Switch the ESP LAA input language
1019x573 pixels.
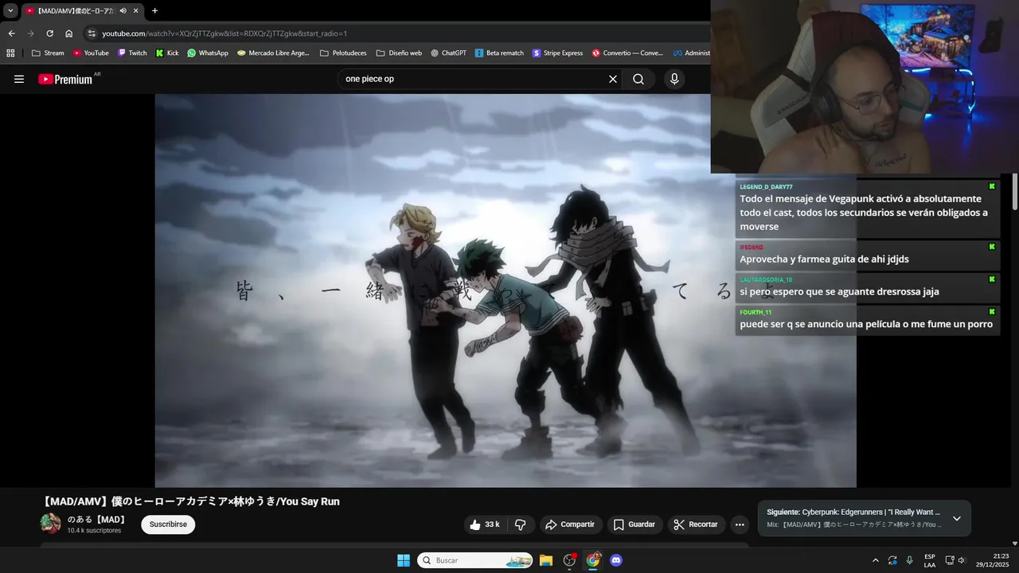930,560
